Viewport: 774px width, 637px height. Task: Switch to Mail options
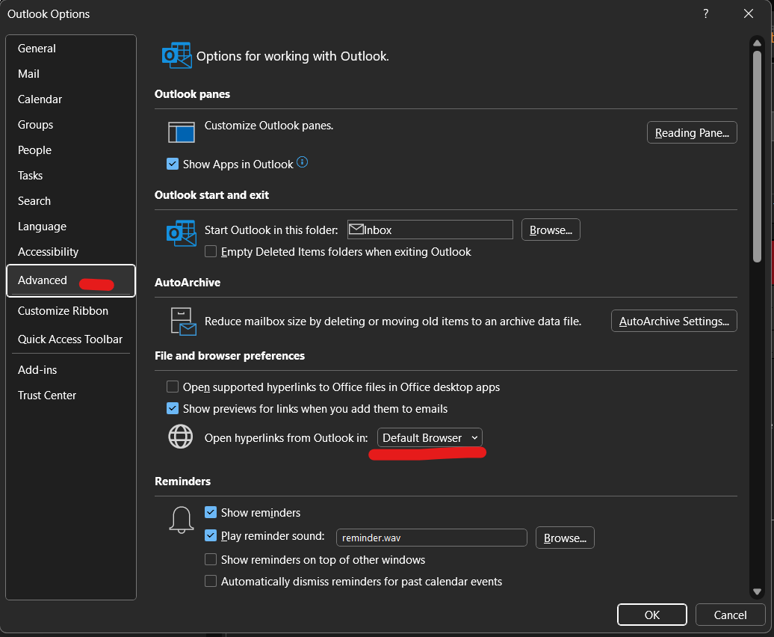click(70, 73)
